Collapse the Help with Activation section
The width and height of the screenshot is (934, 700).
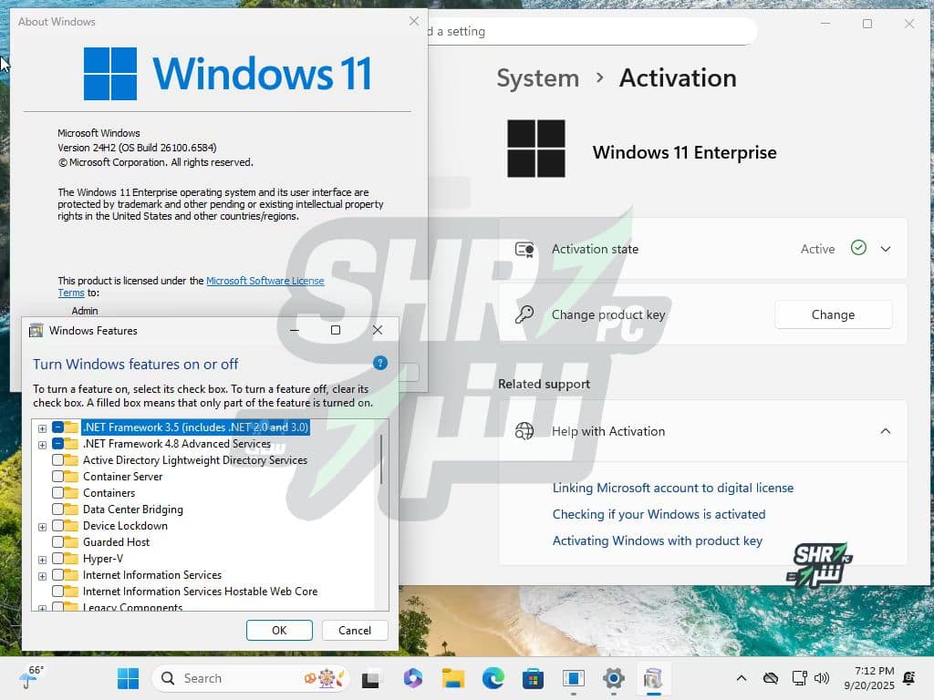885,431
